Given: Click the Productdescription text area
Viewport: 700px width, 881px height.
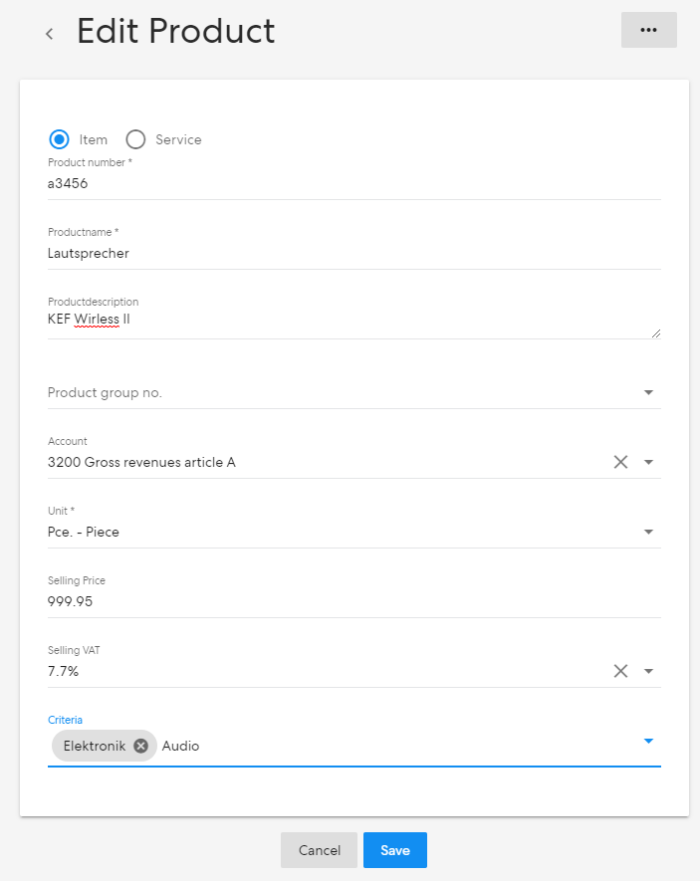Looking at the screenshot, I should [353, 325].
